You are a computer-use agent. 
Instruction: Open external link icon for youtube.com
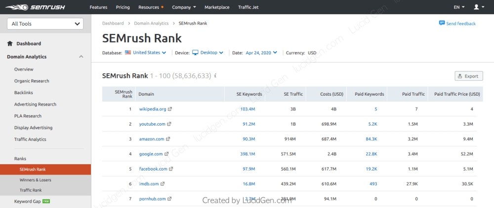[x=169, y=124]
